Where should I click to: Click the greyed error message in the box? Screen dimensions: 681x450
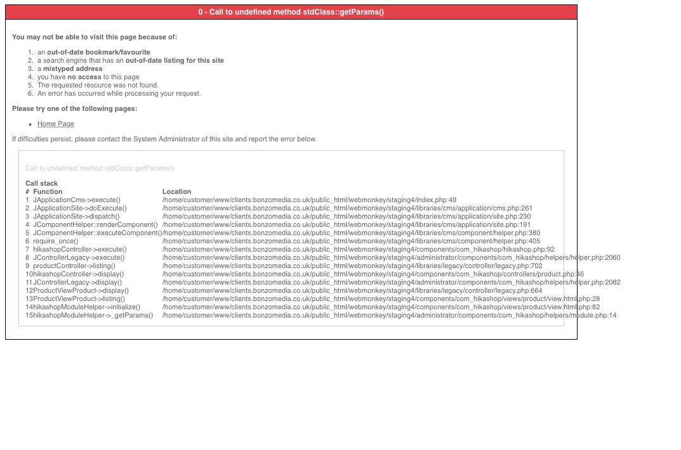click(100, 169)
